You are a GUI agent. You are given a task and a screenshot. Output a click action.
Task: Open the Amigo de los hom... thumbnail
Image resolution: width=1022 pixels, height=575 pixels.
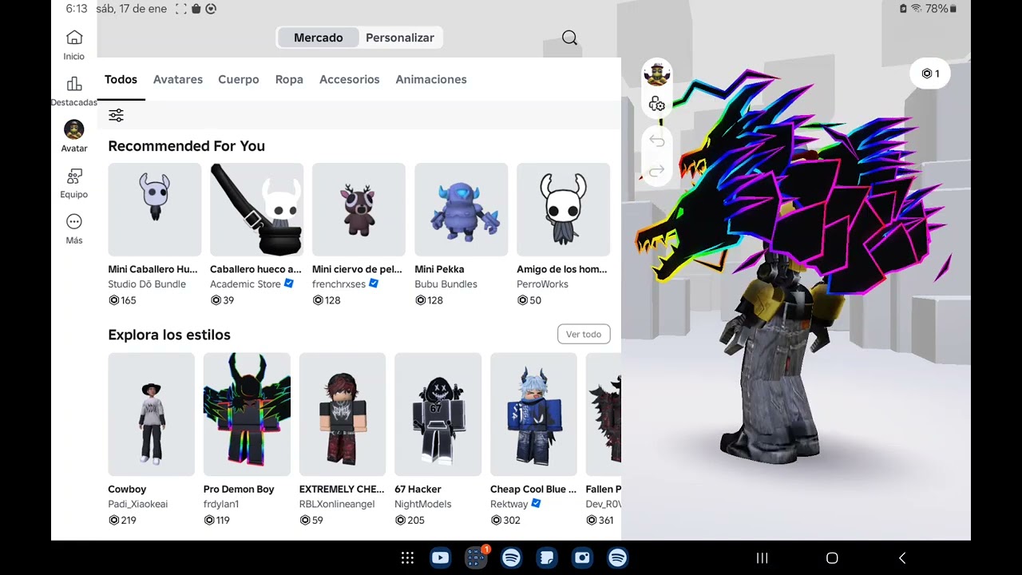point(564,209)
